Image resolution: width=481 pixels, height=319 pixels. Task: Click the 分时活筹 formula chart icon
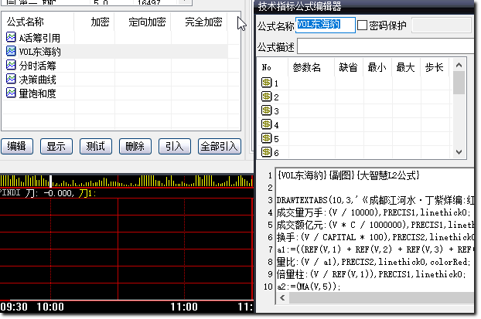click(x=11, y=65)
